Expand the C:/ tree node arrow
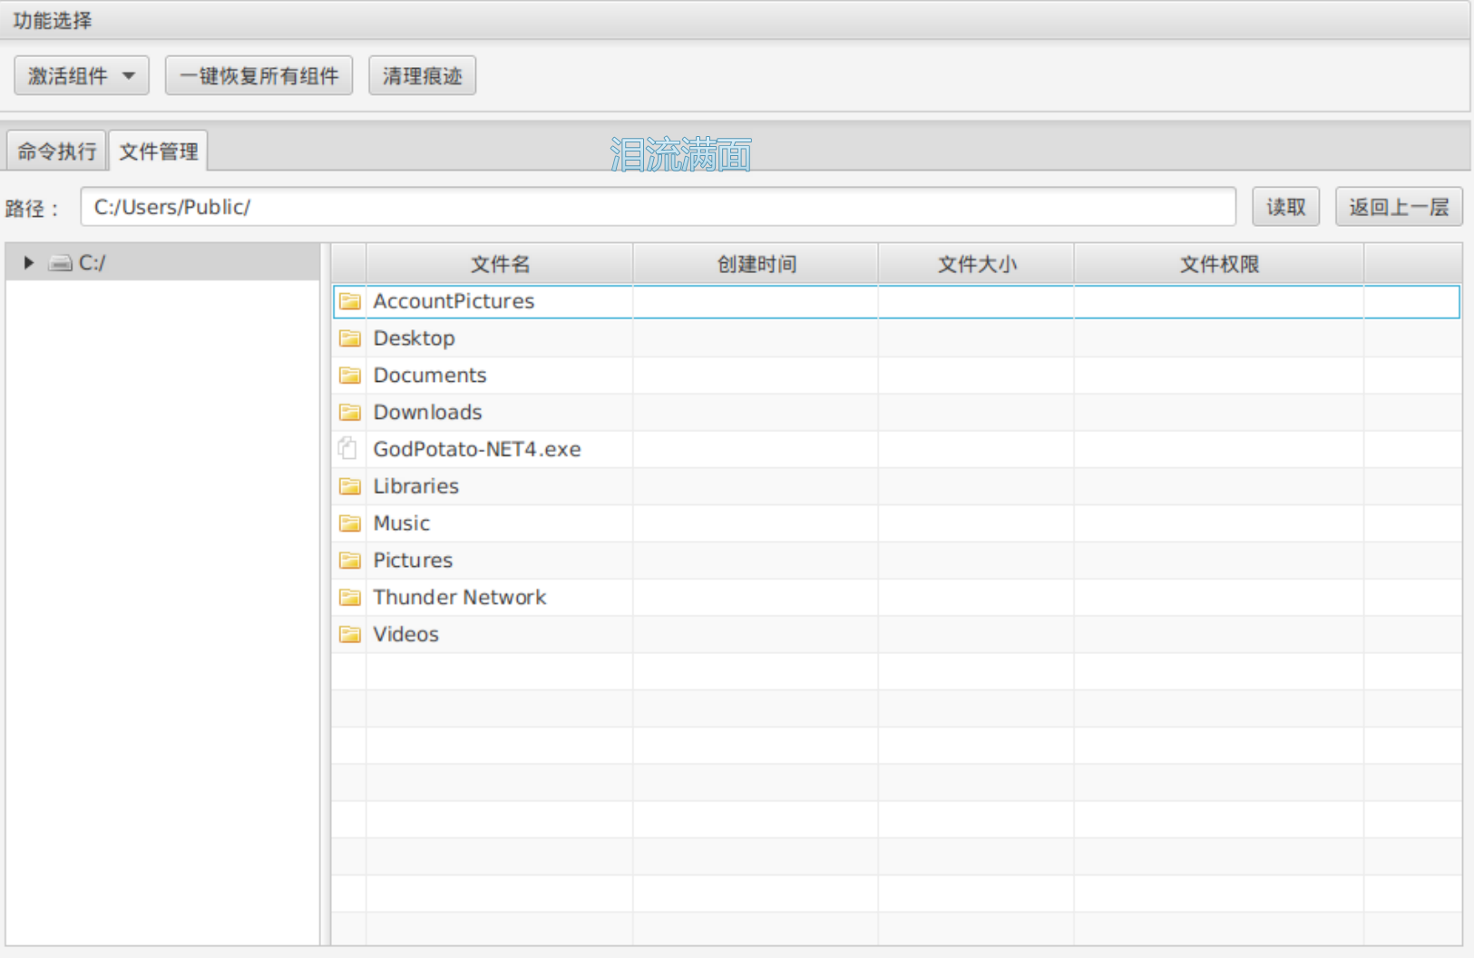Image resolution: width=1474 pixels, height=958 pixels. [x=28, y=263]
